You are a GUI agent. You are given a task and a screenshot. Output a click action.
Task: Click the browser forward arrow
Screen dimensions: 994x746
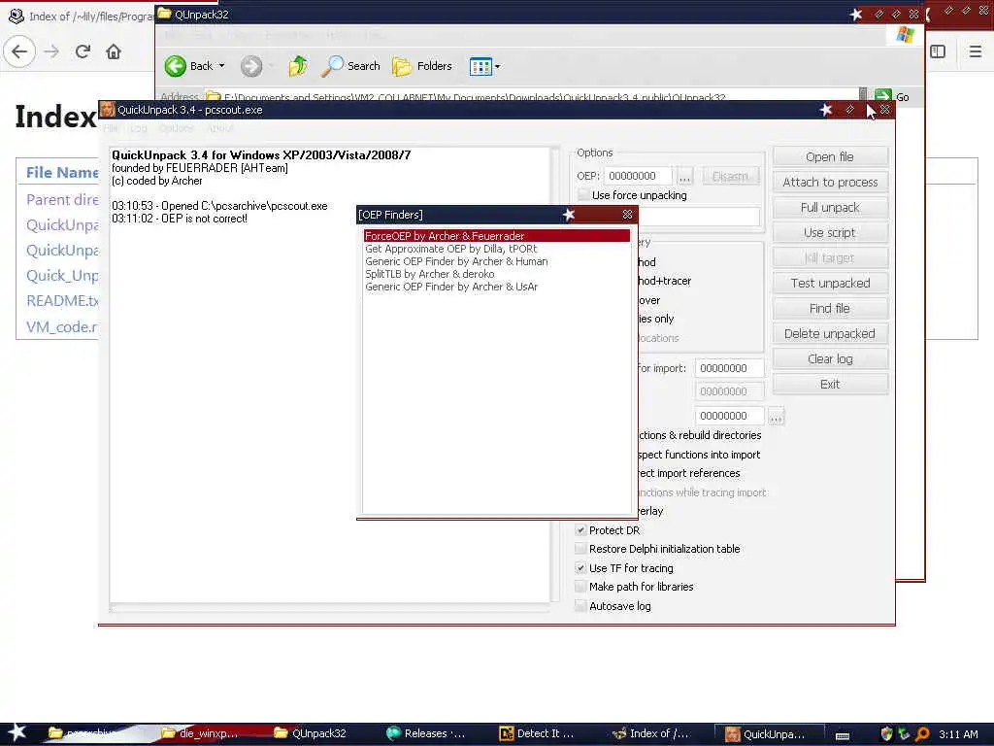[x=51, y=51]
